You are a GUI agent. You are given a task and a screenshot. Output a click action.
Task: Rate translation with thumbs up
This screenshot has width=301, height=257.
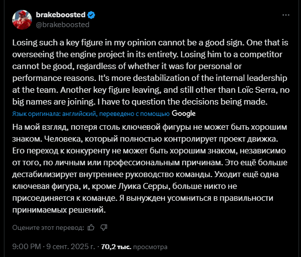coord(91,227)
